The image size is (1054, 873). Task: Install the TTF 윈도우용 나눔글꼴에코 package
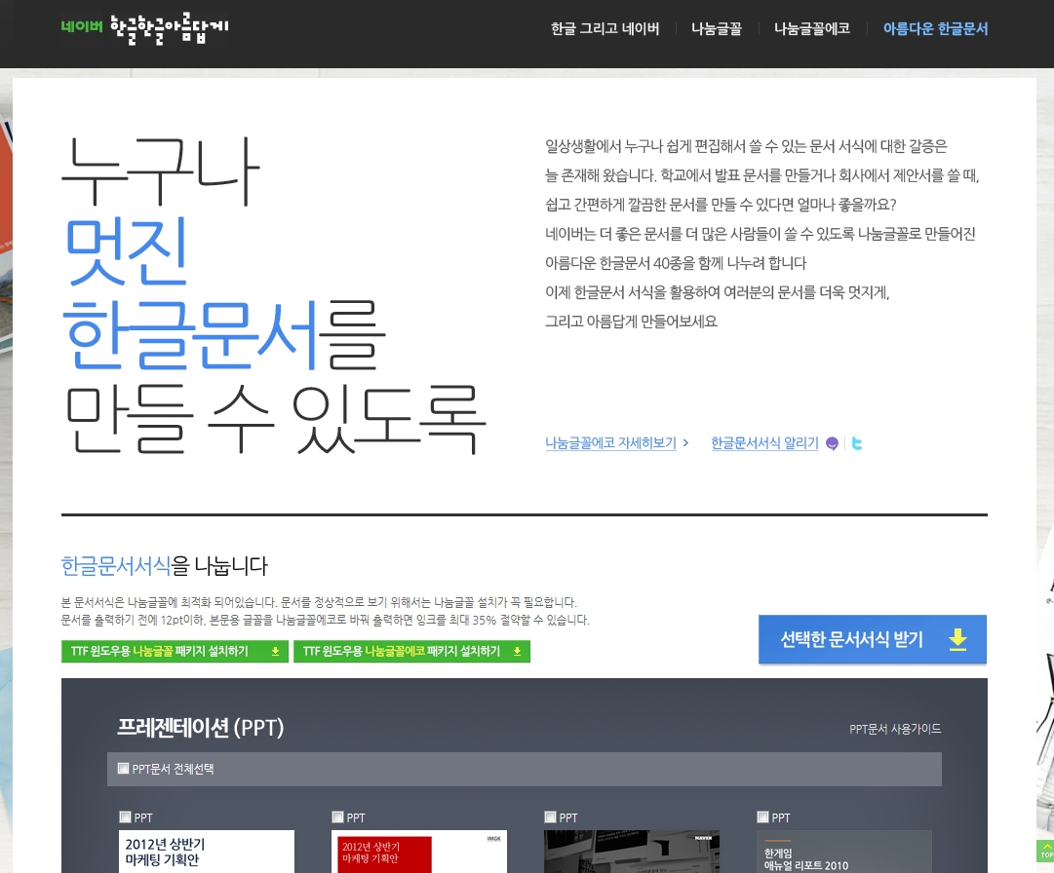411,652
